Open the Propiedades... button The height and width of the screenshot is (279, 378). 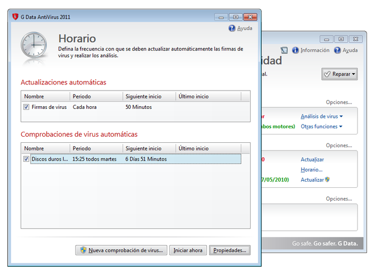(230, 250)
